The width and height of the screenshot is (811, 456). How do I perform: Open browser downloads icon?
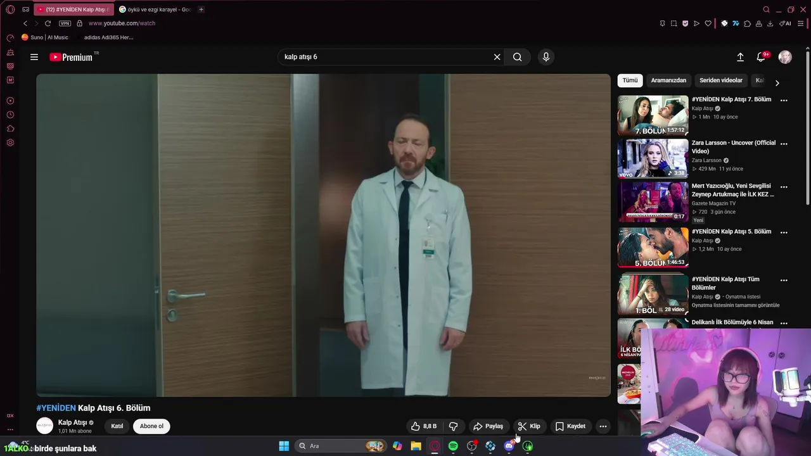click(x=770, y=23)
